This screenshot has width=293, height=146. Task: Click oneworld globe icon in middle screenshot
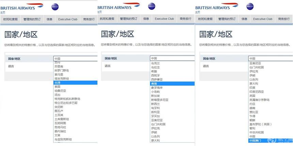point(152,6)
